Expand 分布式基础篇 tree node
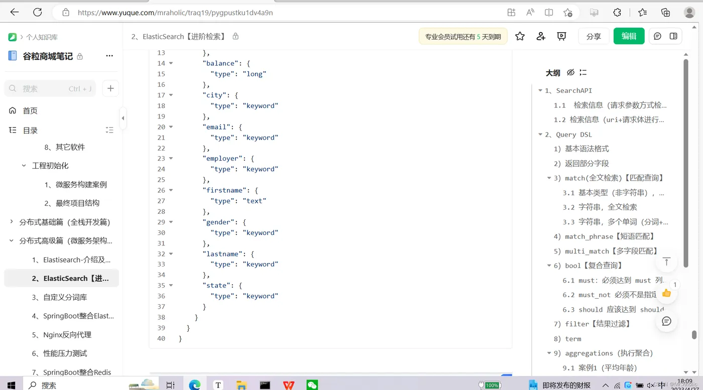The height and width of the screenshot is (390, 703). click(x=12, y=222)
